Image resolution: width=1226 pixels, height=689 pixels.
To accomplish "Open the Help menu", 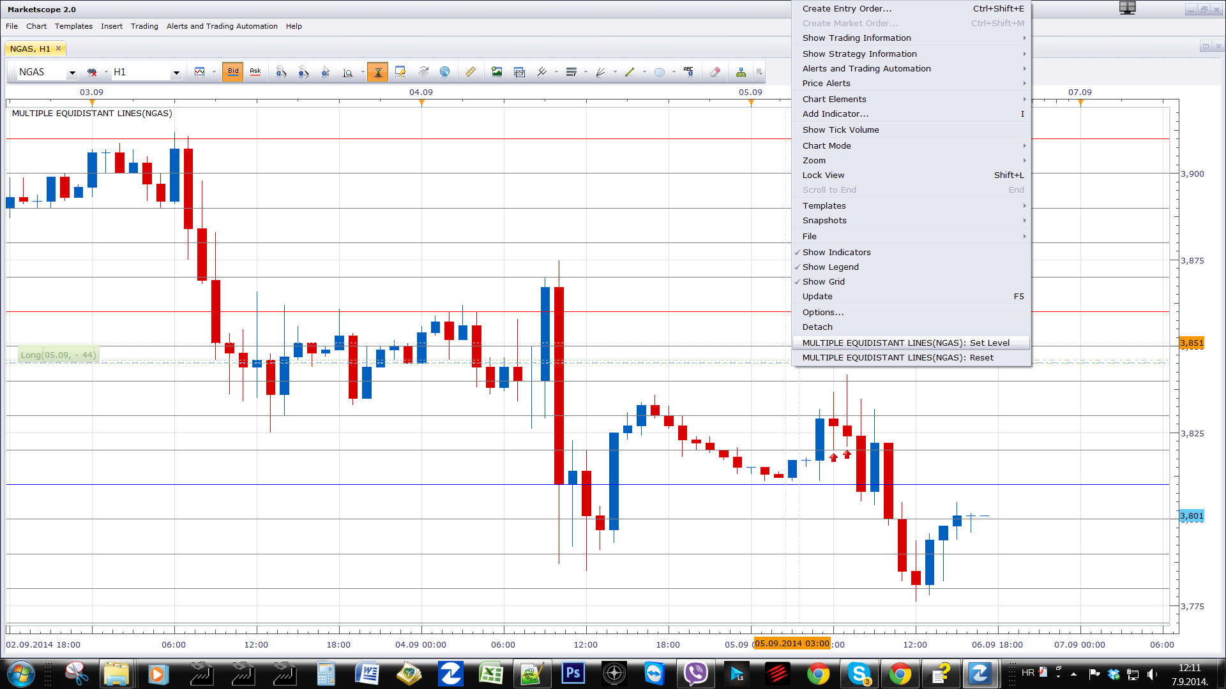I will [x=294, y=26].
